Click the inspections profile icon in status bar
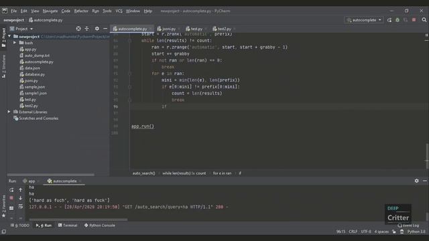 pos(402,232)
